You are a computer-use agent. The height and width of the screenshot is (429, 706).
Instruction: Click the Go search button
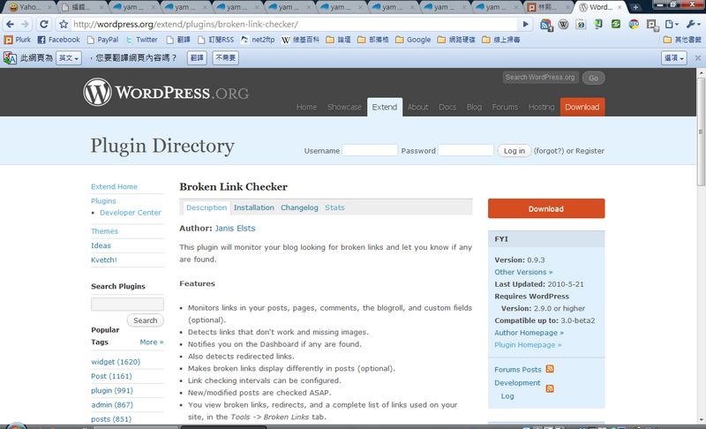tap(593, 78)
